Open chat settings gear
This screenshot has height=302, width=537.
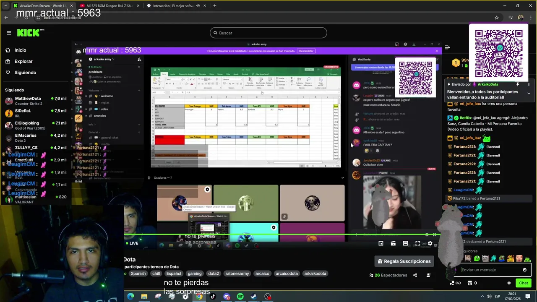tap(509, 283)
